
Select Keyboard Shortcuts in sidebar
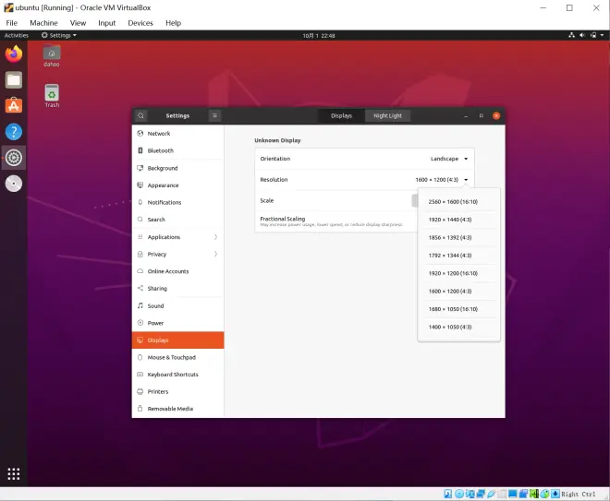[177, 375]
